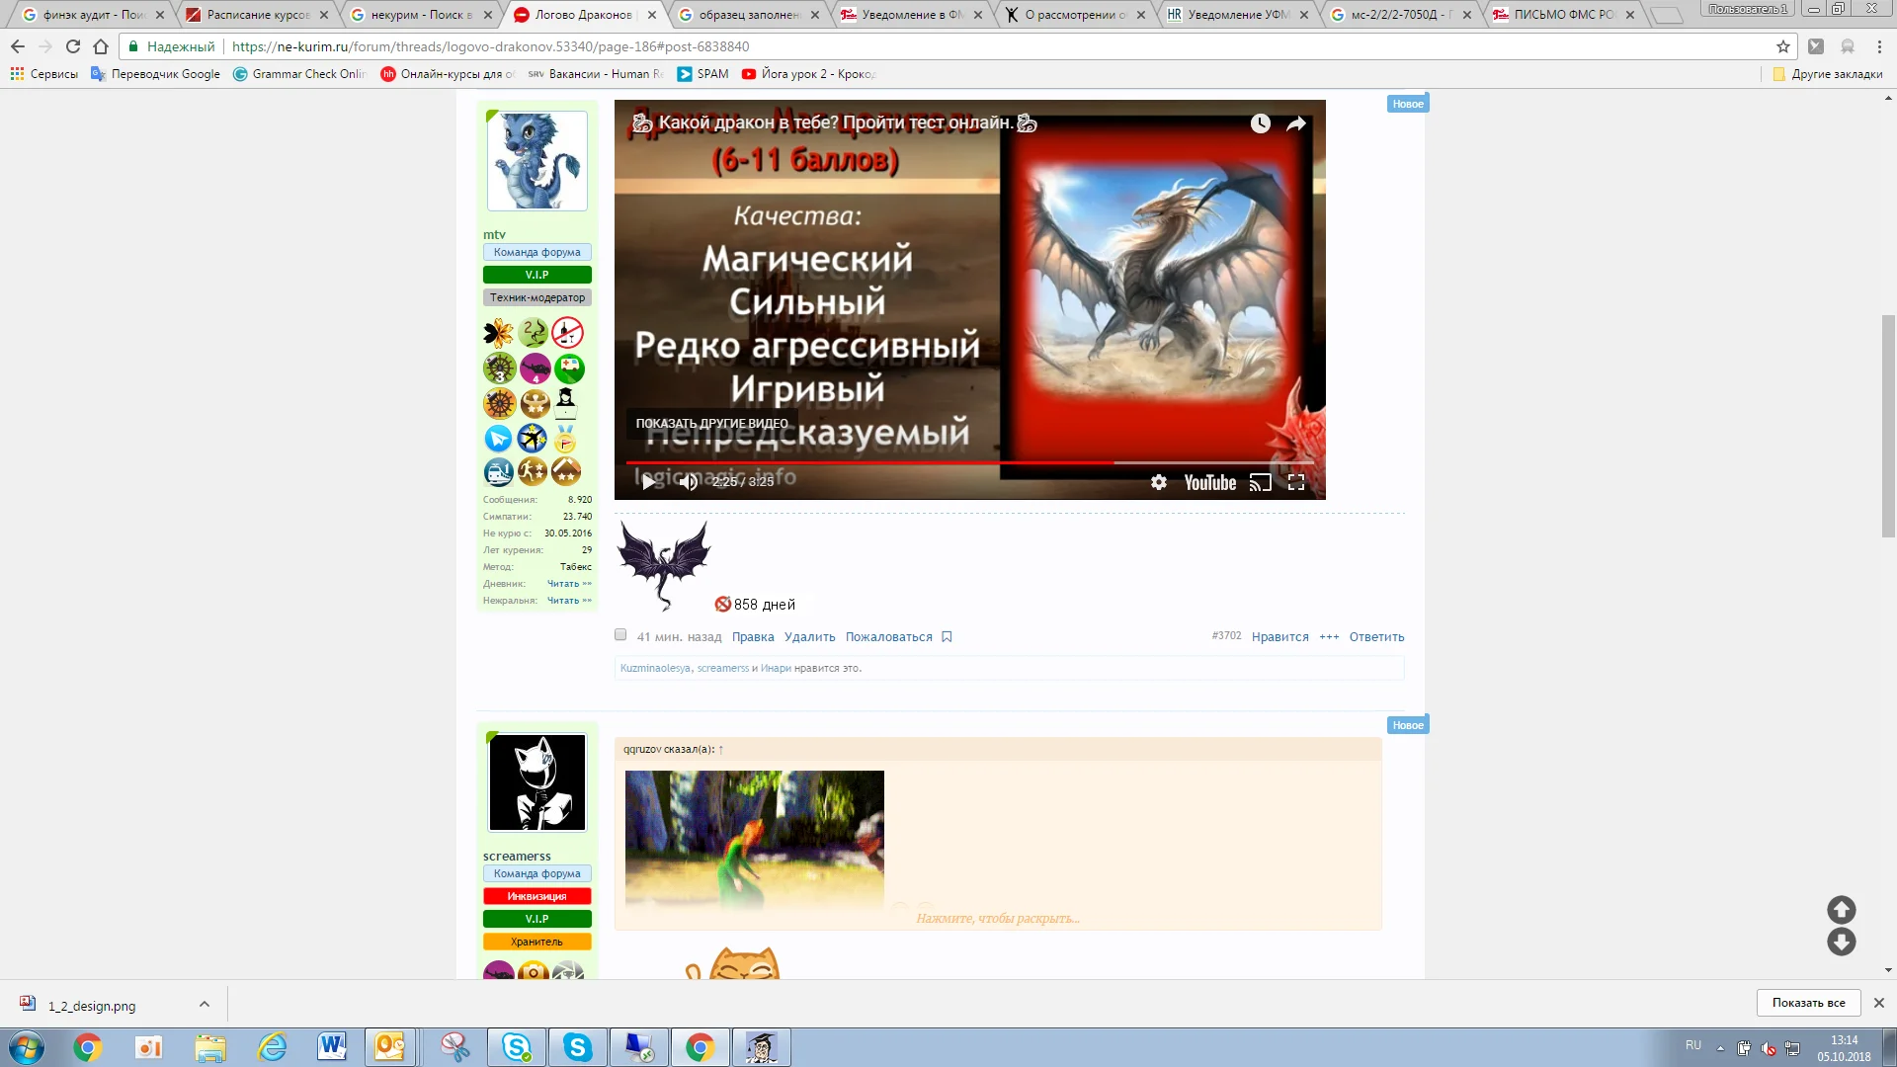1897x1067 pixels.
Task: Click the Cast to device icon
Action: [x=1260, y=482]
